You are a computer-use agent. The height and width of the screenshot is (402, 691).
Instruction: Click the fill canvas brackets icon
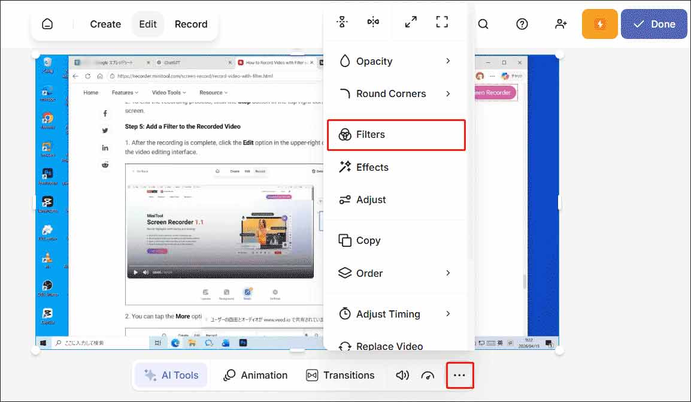point(442,22)
